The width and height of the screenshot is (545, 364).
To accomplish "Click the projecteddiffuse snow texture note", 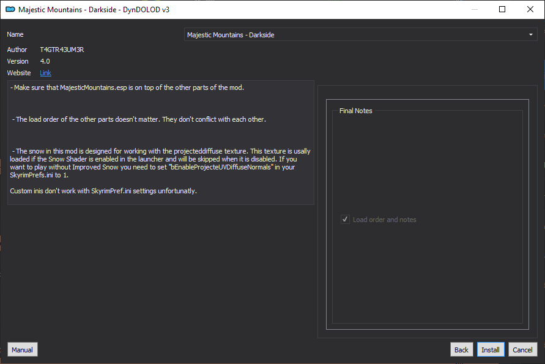I will coord(160,163).
